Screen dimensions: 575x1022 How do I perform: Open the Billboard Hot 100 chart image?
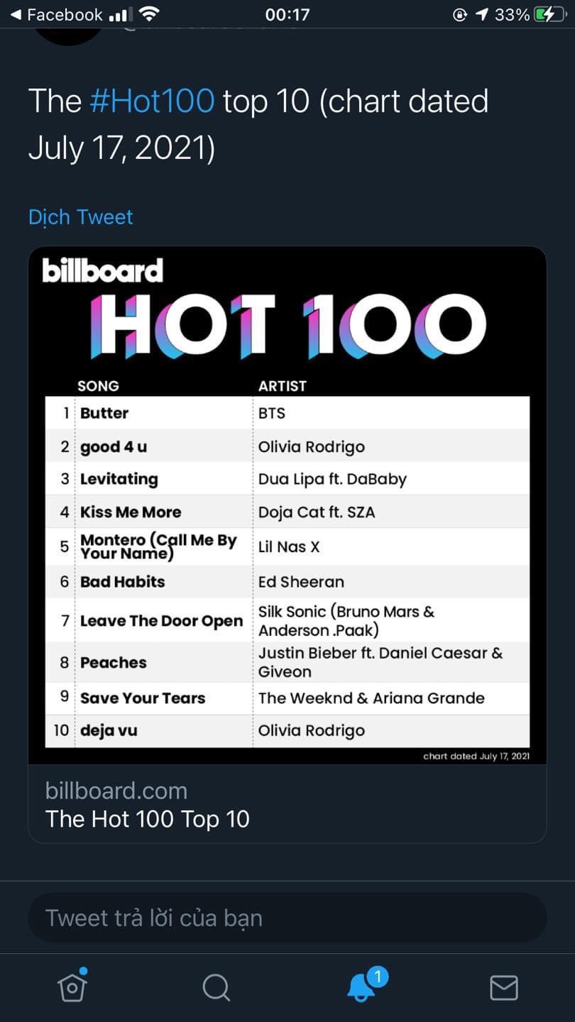click(287, 505)
